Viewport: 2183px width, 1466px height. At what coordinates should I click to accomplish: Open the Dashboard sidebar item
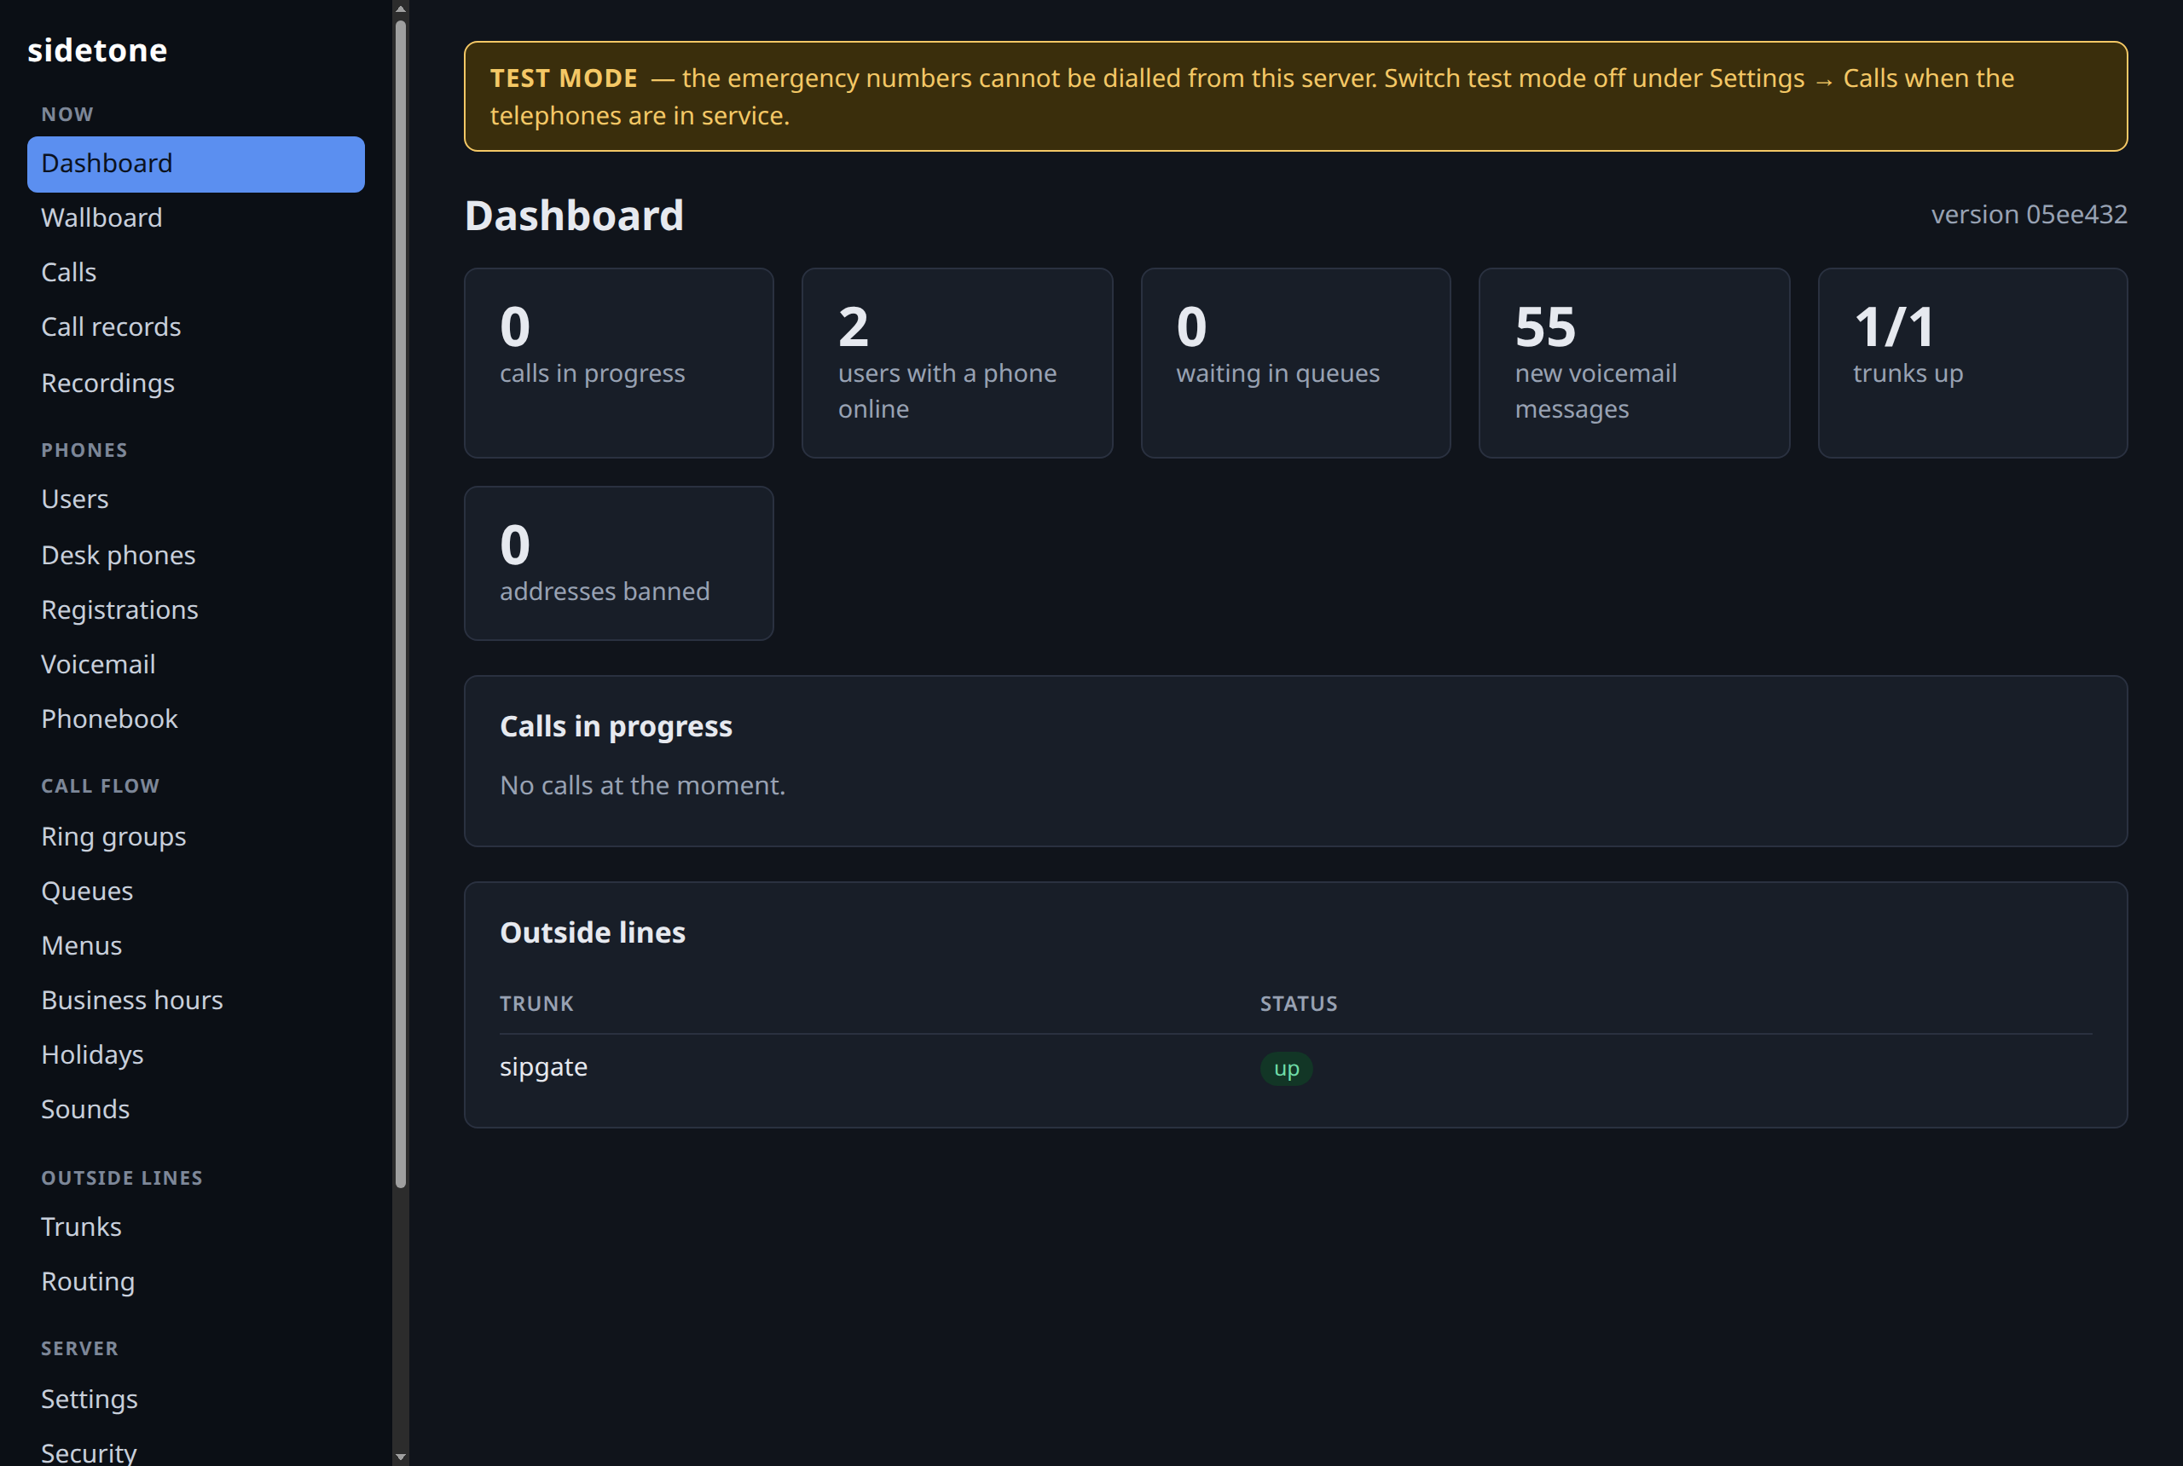pos(195,164)
